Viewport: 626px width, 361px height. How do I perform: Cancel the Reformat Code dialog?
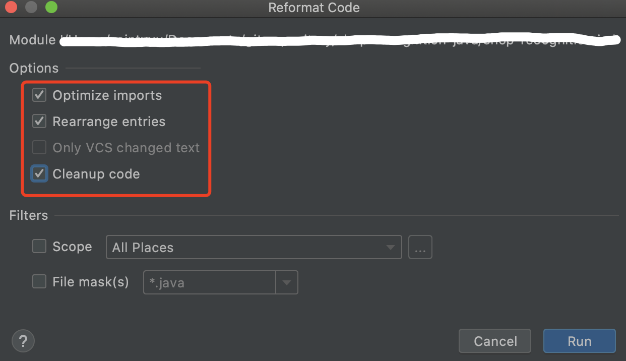(495, 341)
